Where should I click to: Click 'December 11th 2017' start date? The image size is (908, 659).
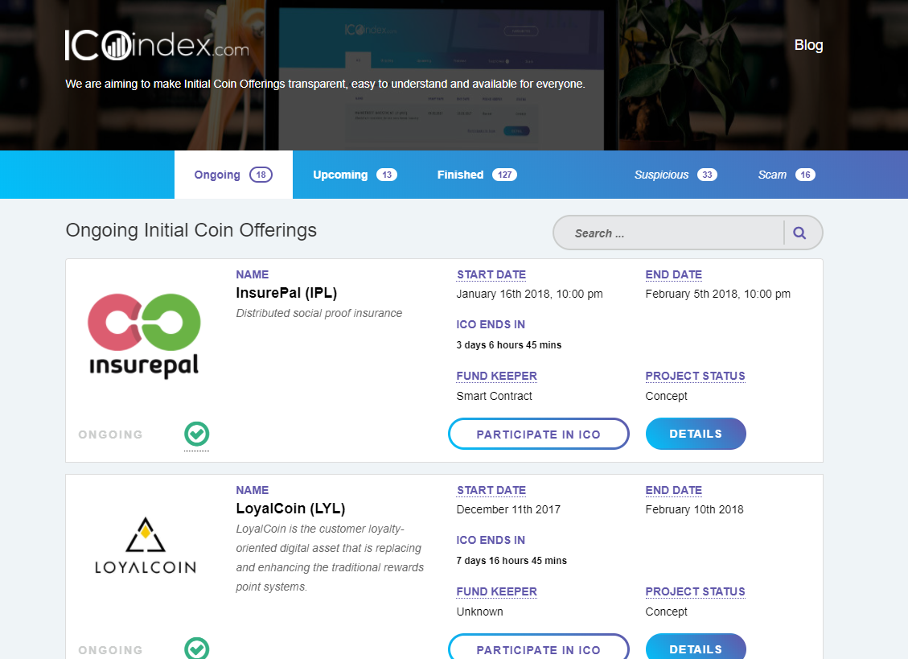[508, 509]
